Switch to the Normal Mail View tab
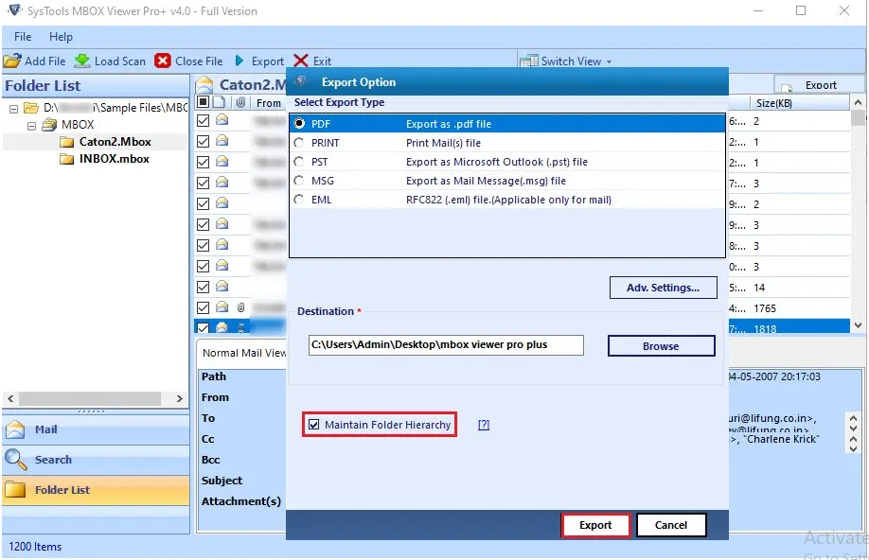Screen dimensions: 869x560 point(244,353)
